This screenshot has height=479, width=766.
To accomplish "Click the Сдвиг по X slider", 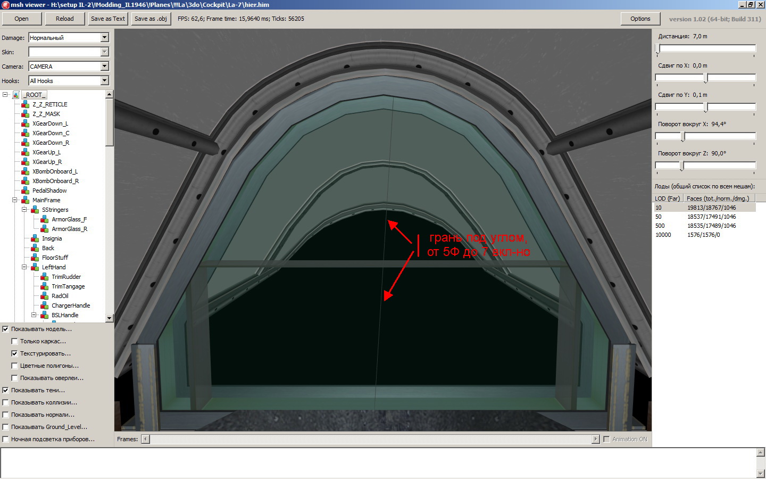I will tap(705, 78).
